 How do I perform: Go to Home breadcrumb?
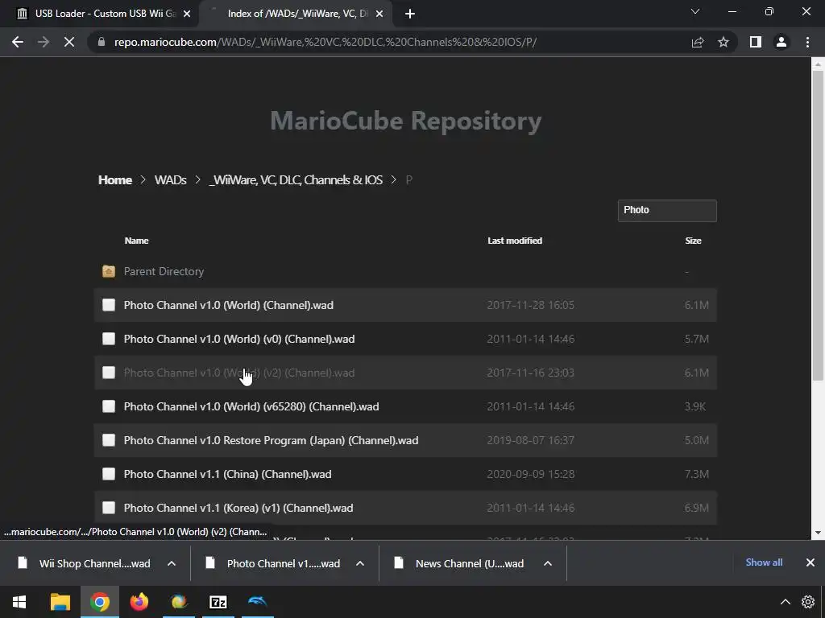click(x=114, y=180)
